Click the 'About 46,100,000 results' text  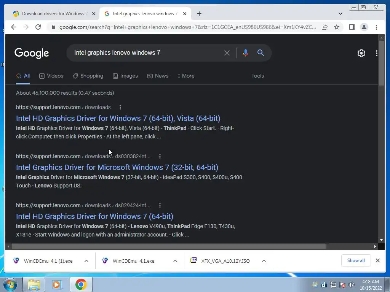pyautogui.click(x=65, y=93)
